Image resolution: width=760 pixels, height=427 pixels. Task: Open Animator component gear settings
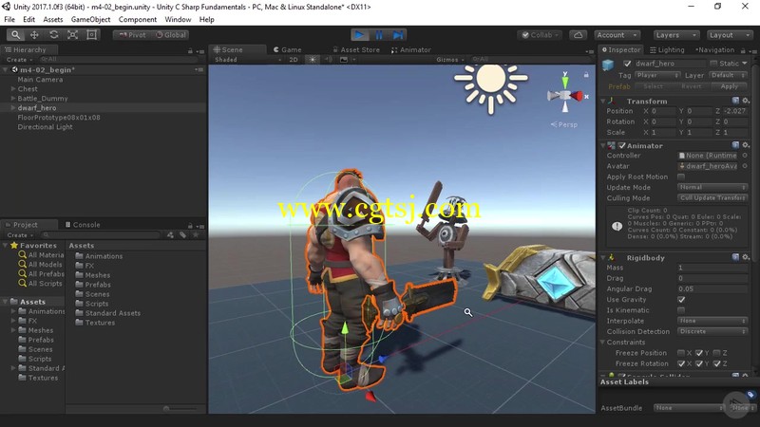(x=746, y=145)
